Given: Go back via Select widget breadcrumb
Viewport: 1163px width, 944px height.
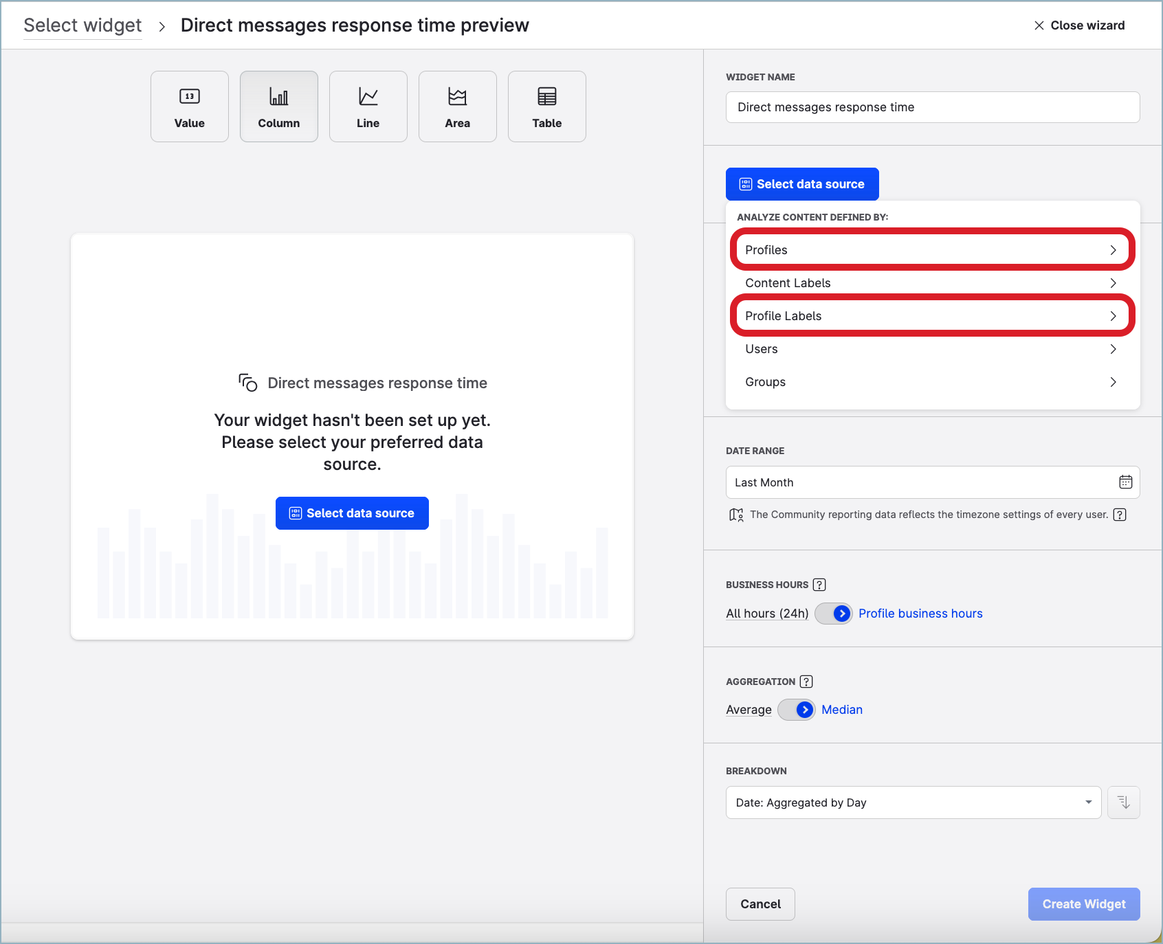Looking at the screenshot, I should point(82,25).
